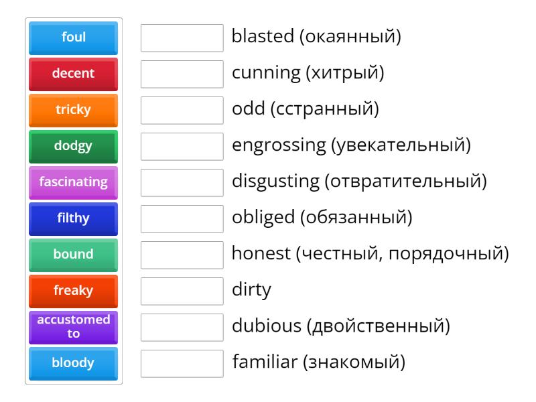Viewport: 536px width, 402px height.
Task: Pick the orange 'tricky' tile
Action: pos(72,111)
